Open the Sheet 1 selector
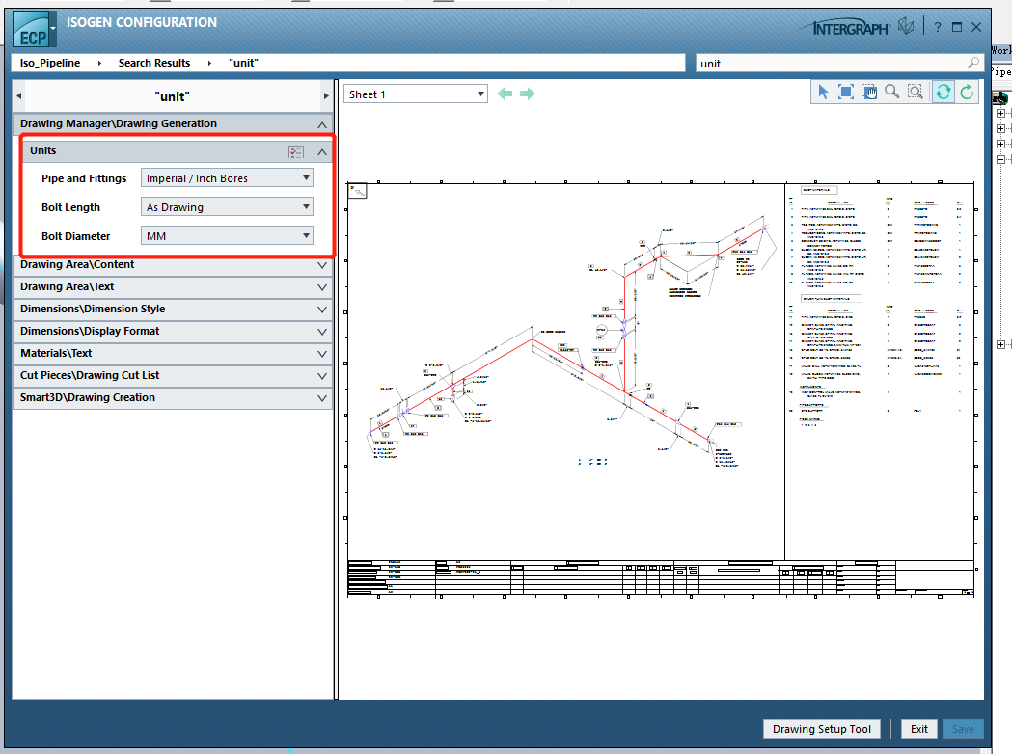1012x754 pixels. coord(416,94)
